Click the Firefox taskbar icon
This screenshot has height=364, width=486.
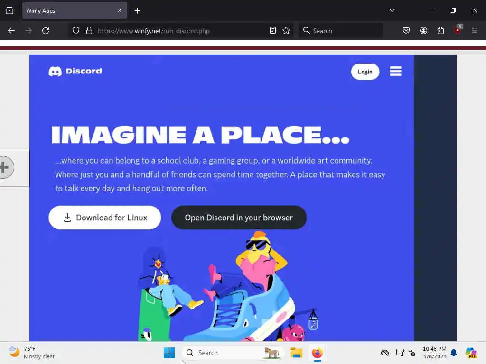point(318,353)
